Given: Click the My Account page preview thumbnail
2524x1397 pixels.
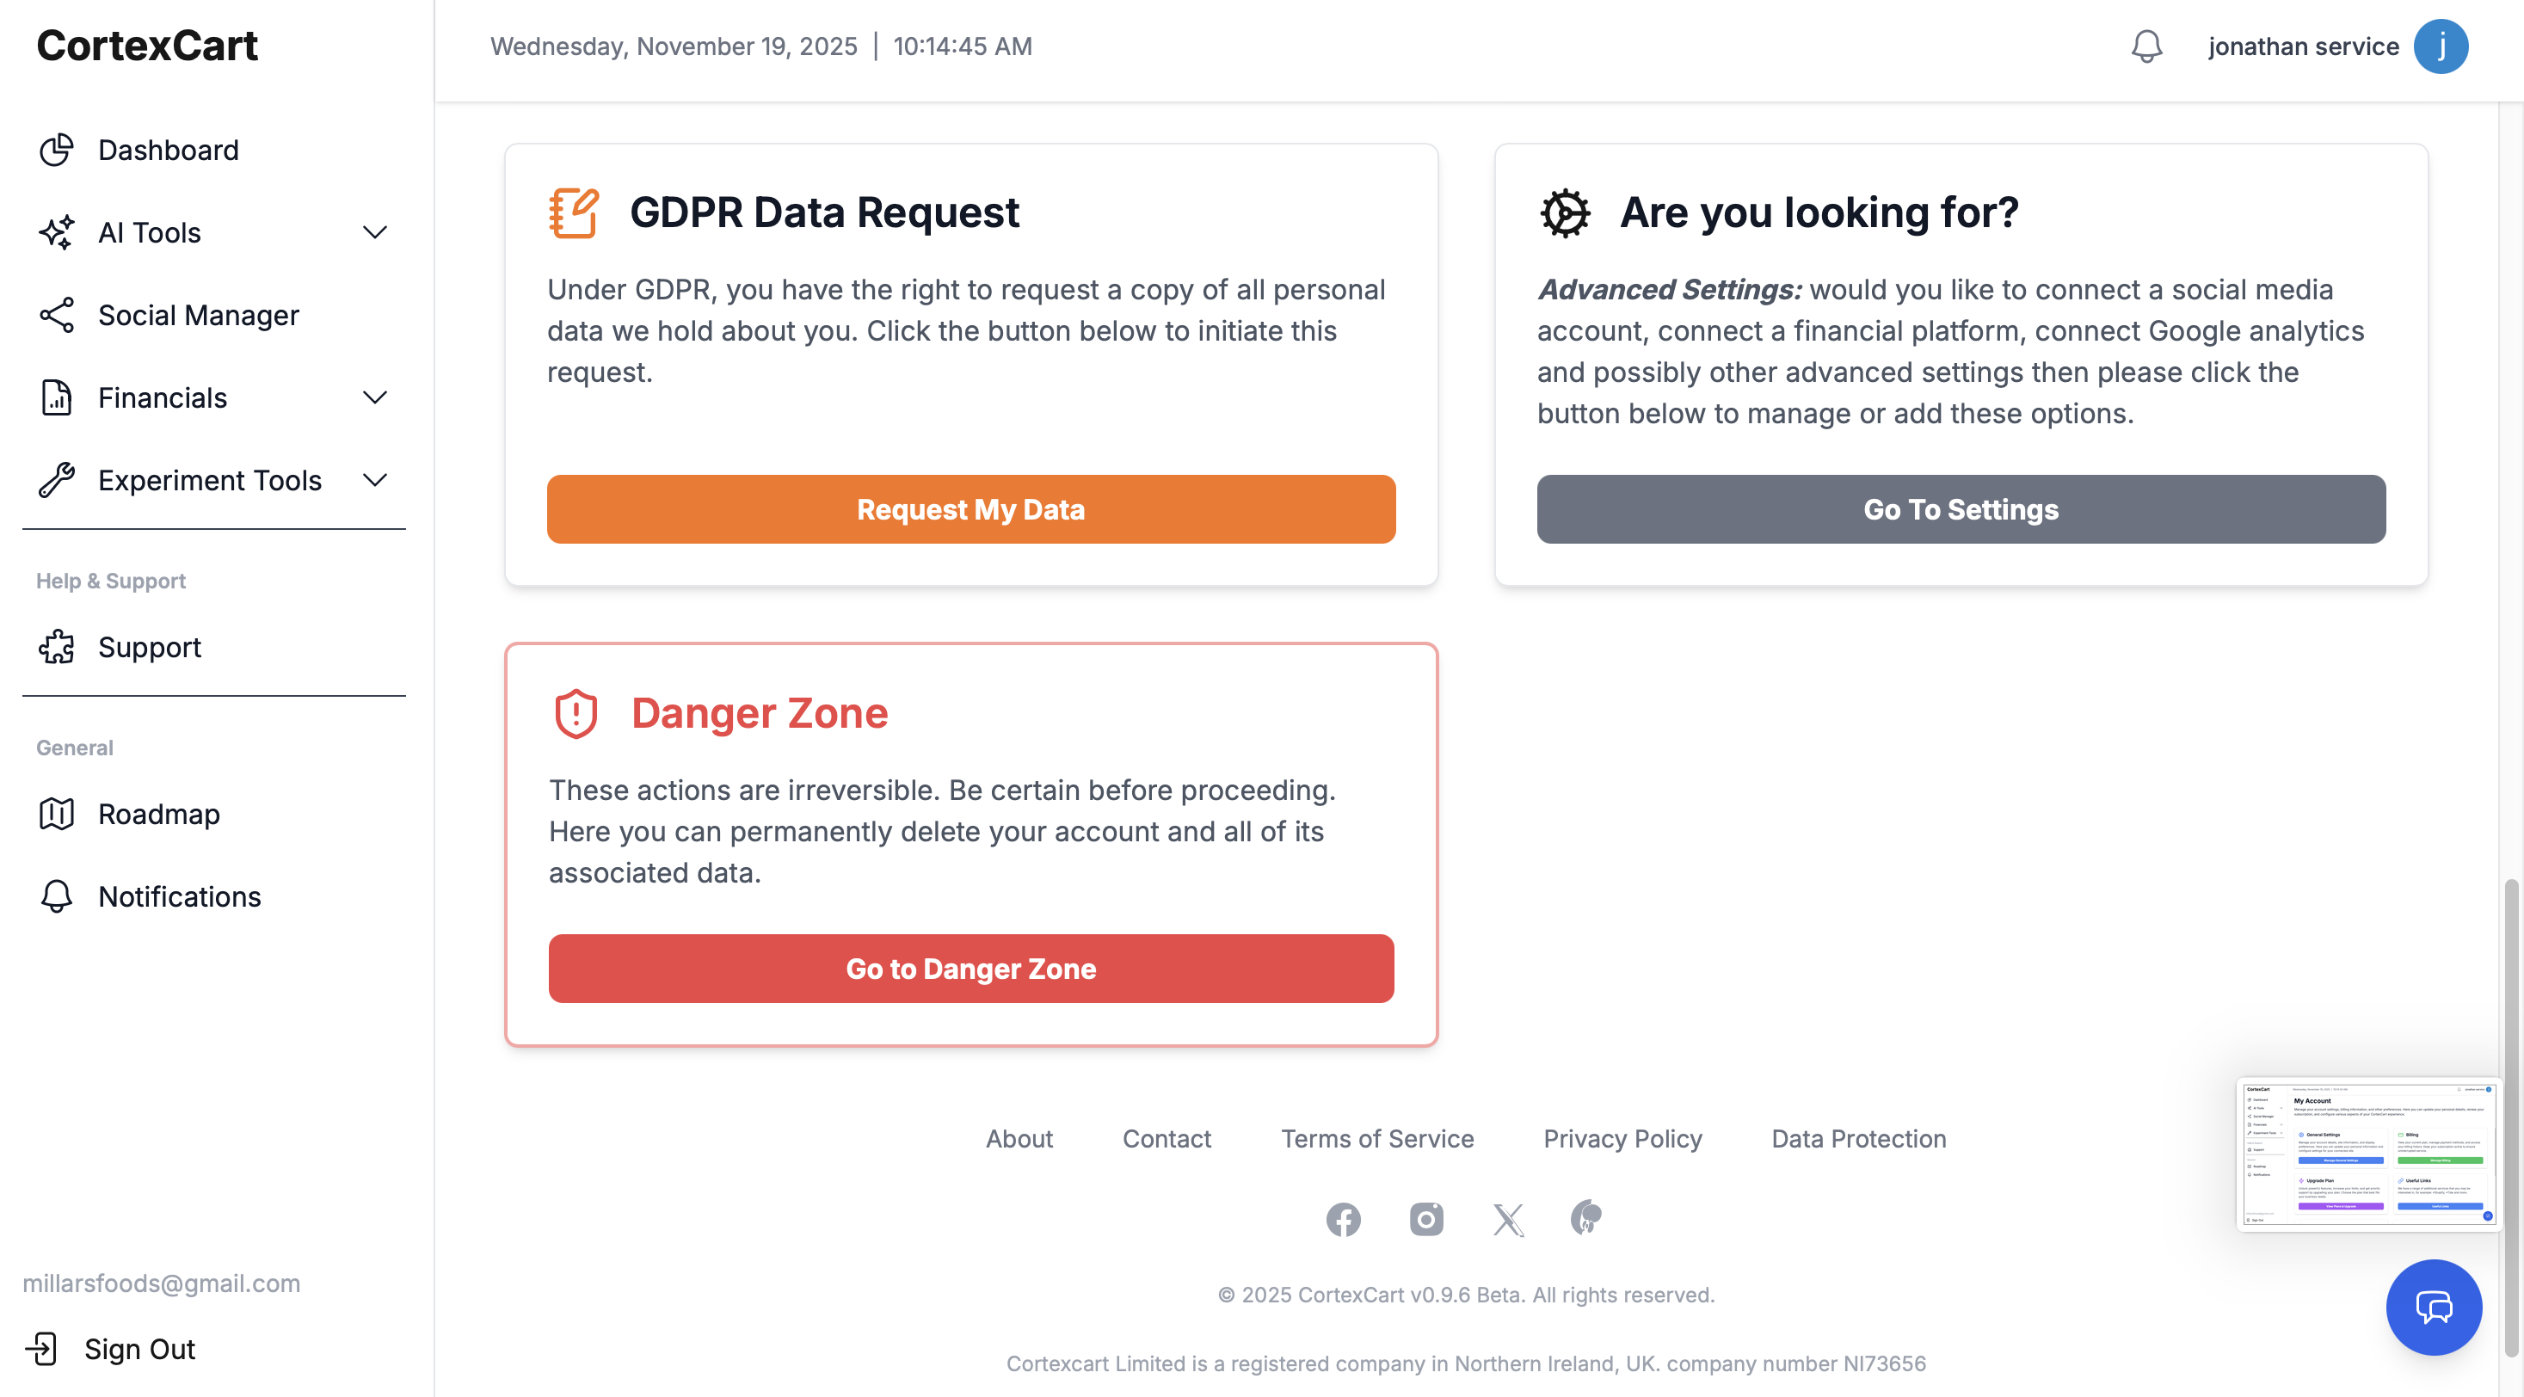Looking at the screenshot, I should pyautogui.click(x=2368, y=1154).
